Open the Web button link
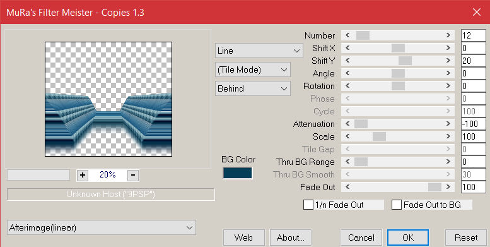490x247 pixels. pos(243,238)
